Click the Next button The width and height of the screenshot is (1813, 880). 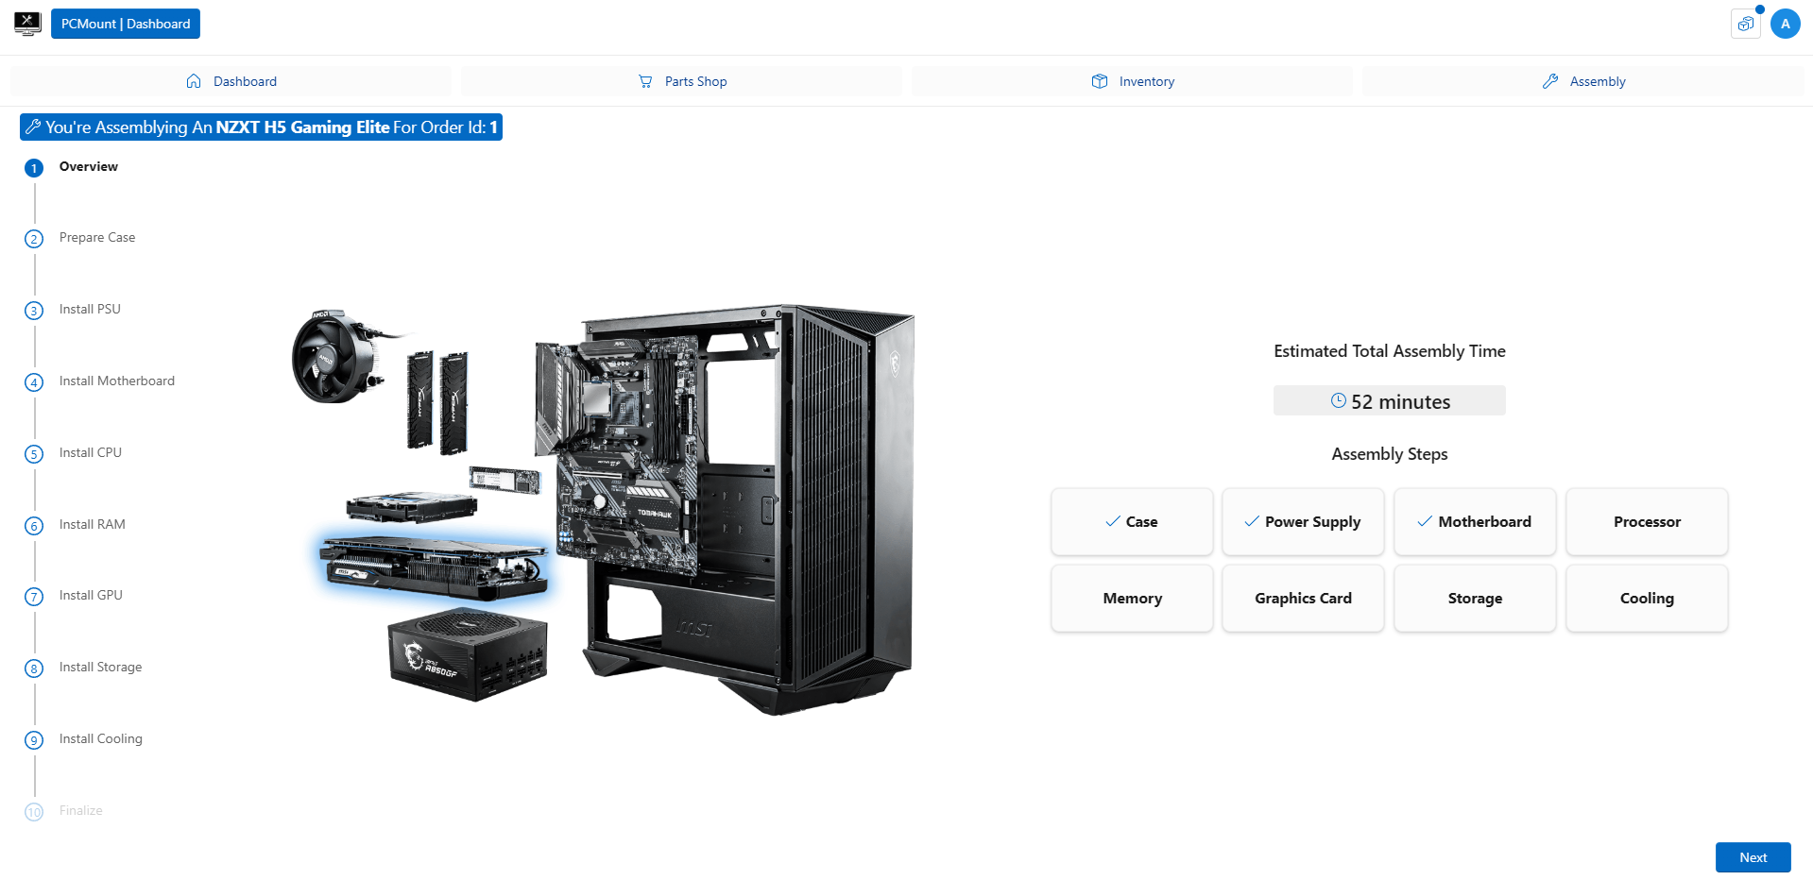coord(1753,857)
